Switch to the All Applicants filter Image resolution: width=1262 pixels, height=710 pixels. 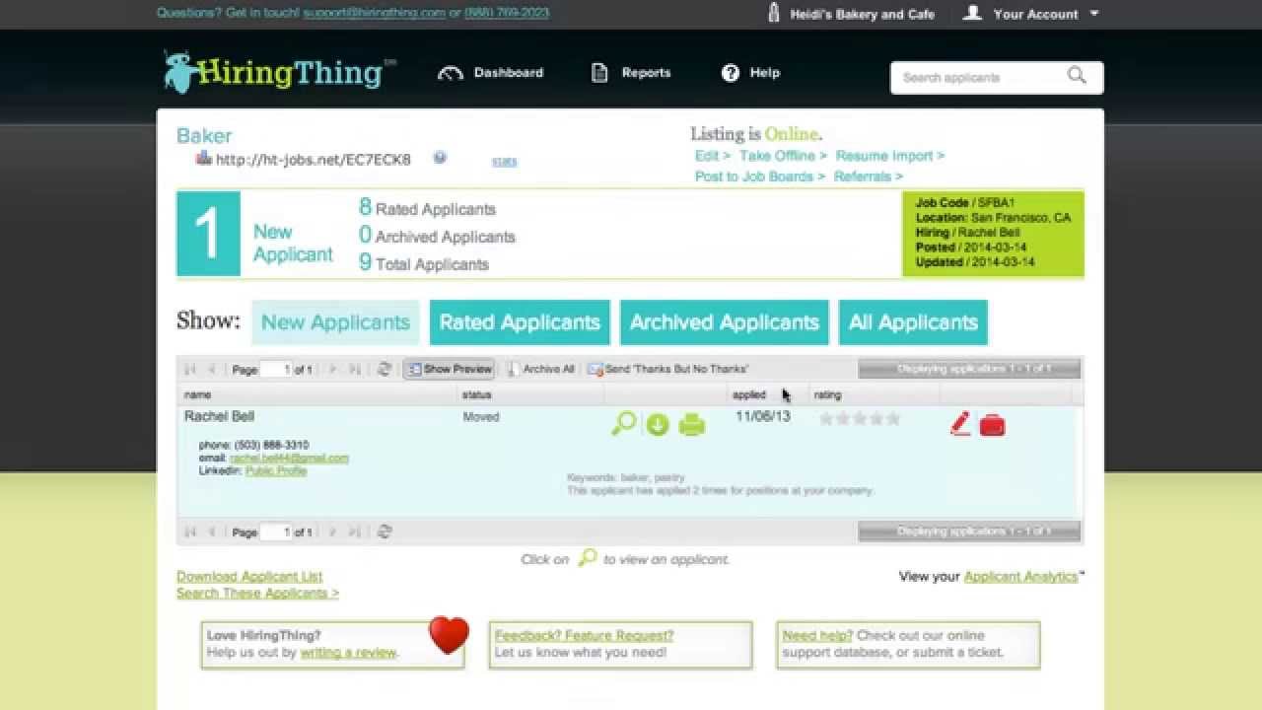tap(913, 322)
